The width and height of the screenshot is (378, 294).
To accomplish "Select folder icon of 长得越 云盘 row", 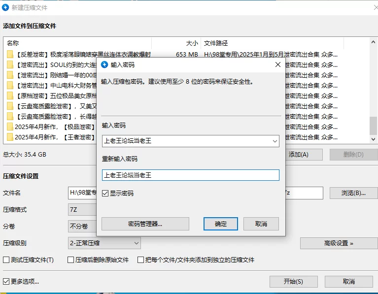I will click(10, 117).
